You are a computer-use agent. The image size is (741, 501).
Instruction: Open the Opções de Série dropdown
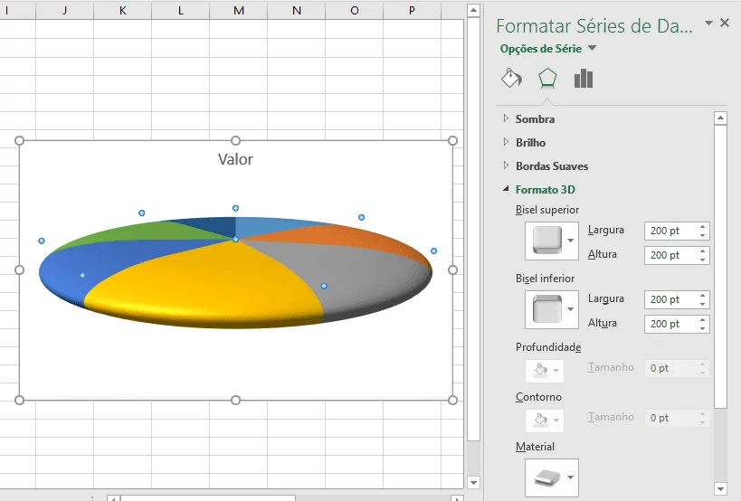tap(548, 49)
